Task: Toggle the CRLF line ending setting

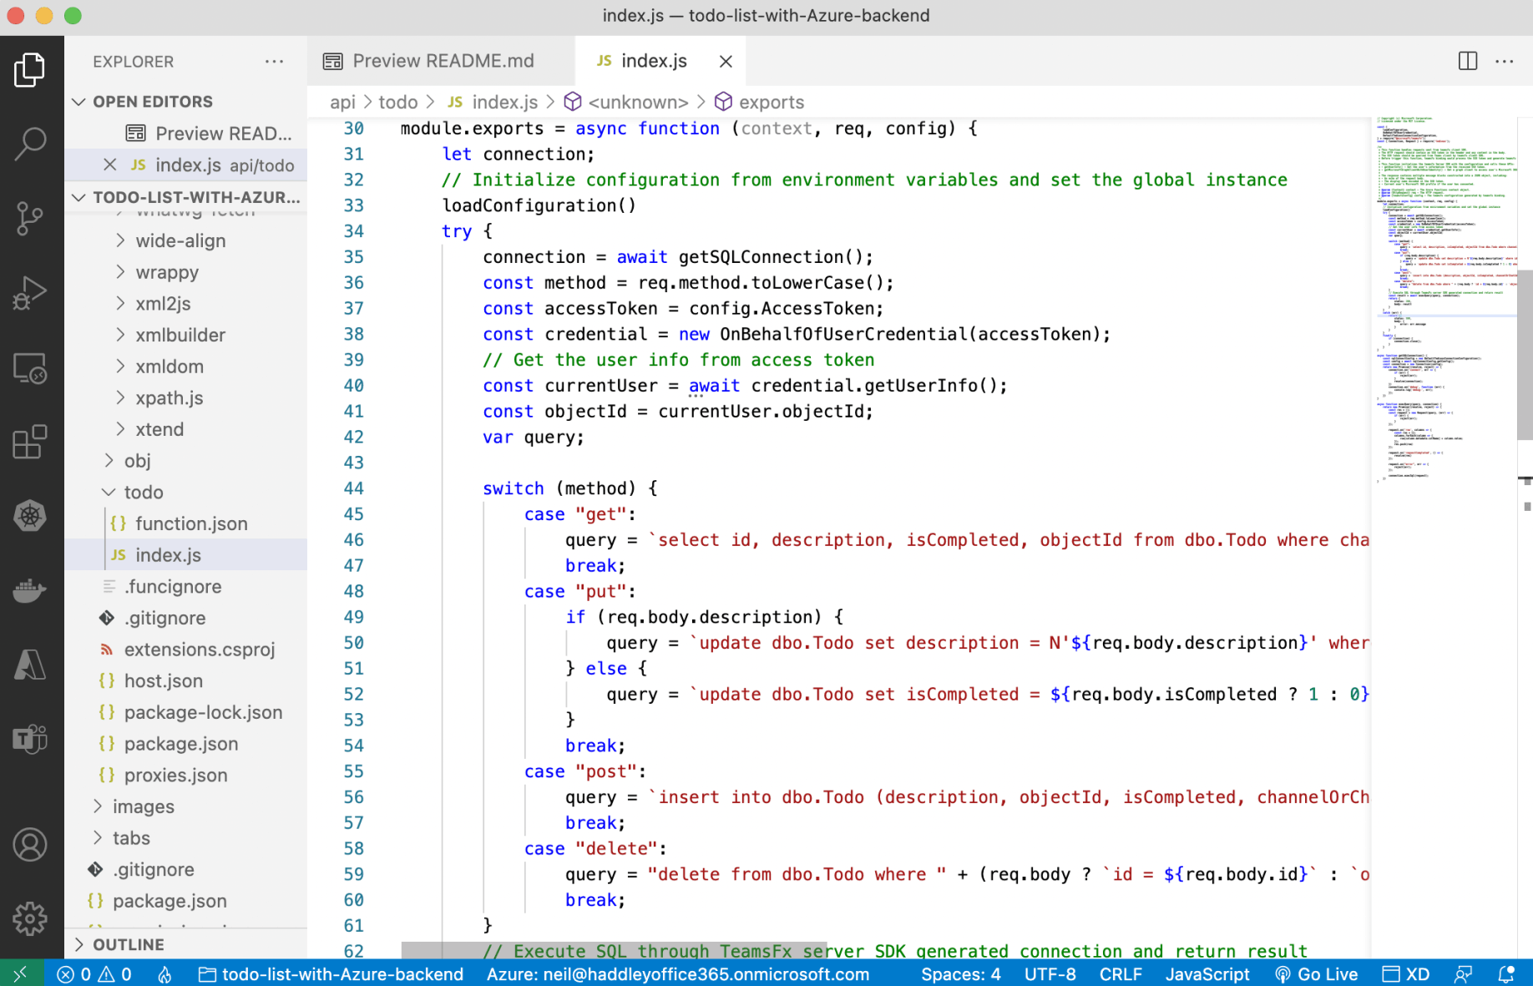Action: 1120,974
